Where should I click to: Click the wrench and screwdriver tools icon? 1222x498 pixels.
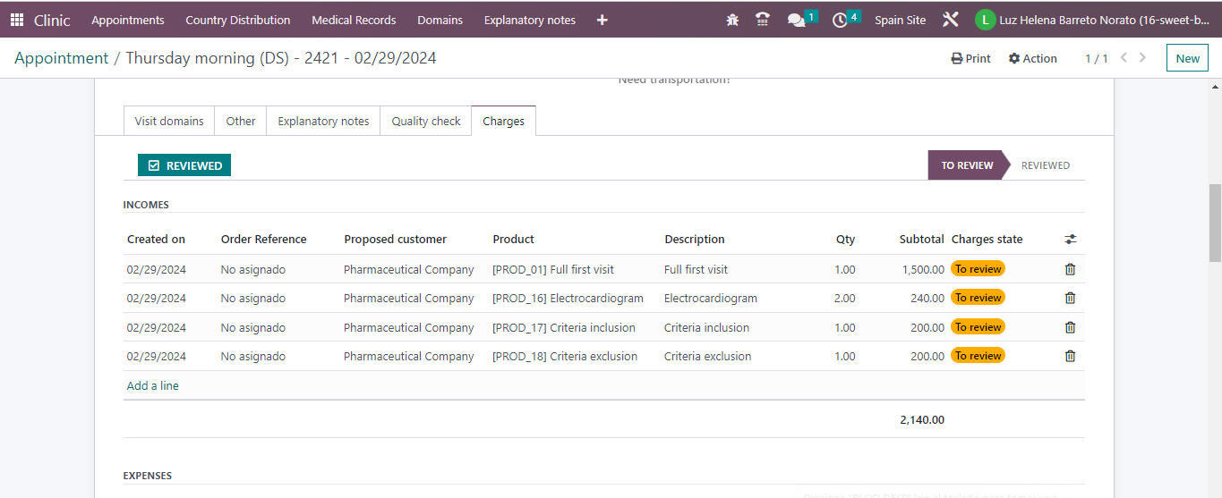coord(951,20)
